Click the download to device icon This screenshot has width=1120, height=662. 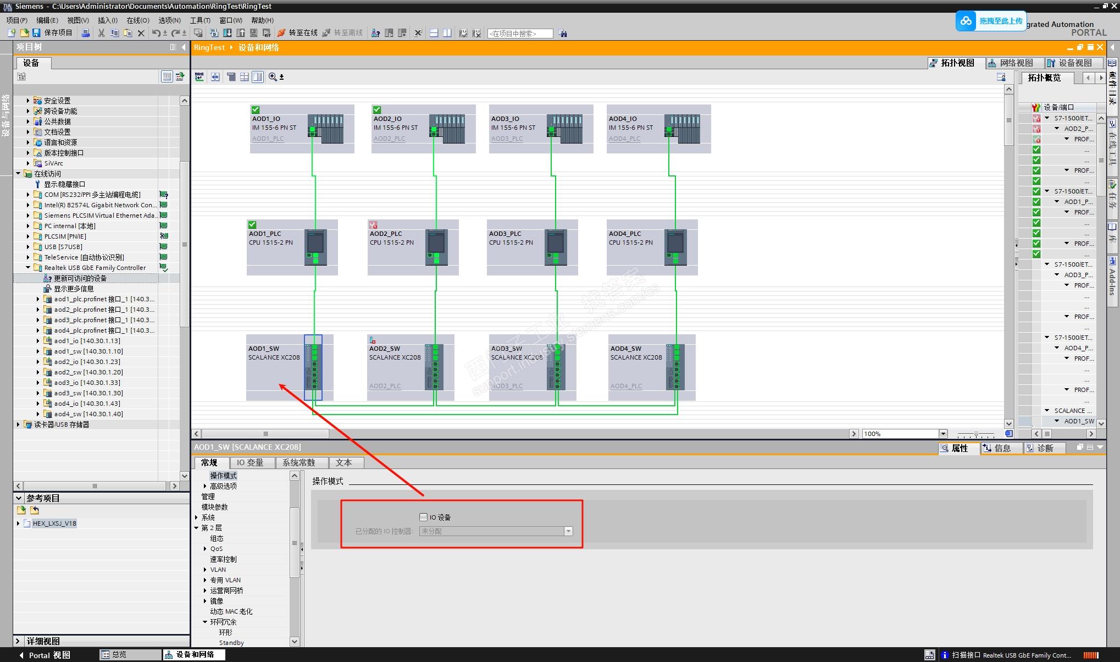point(227,33)
